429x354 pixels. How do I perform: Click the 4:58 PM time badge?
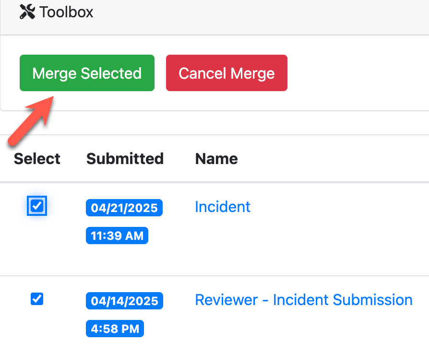pyautogui.click(x=115, y=329)
